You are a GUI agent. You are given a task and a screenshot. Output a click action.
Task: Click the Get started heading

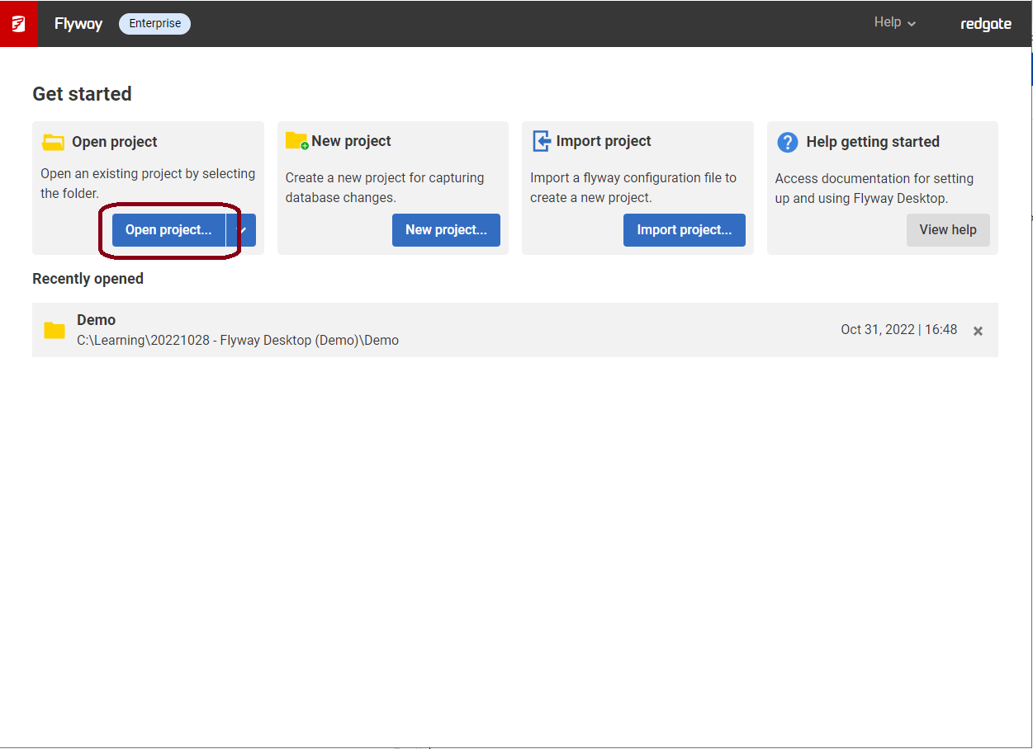click(x=82, y=94)
